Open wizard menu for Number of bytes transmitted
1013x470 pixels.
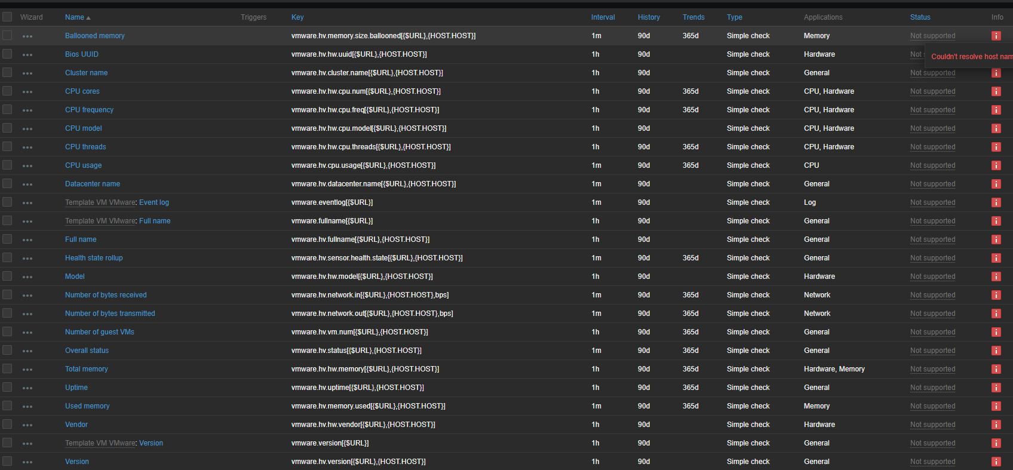point(27,314)
